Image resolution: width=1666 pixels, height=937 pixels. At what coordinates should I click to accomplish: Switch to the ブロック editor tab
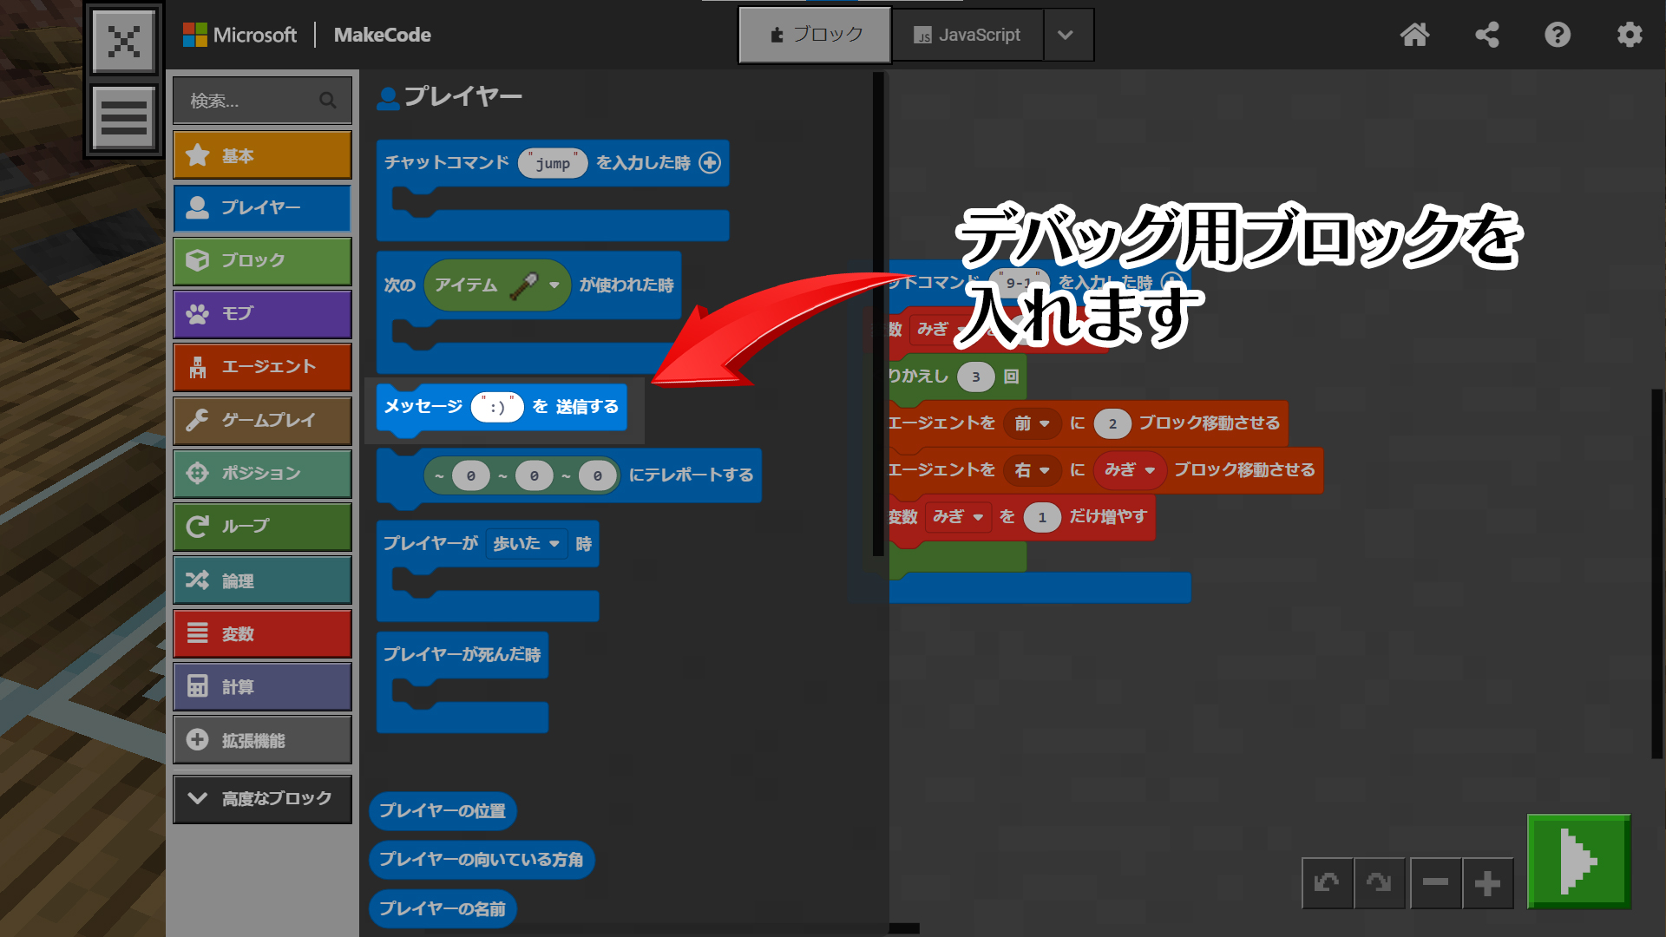click(815, 35)
